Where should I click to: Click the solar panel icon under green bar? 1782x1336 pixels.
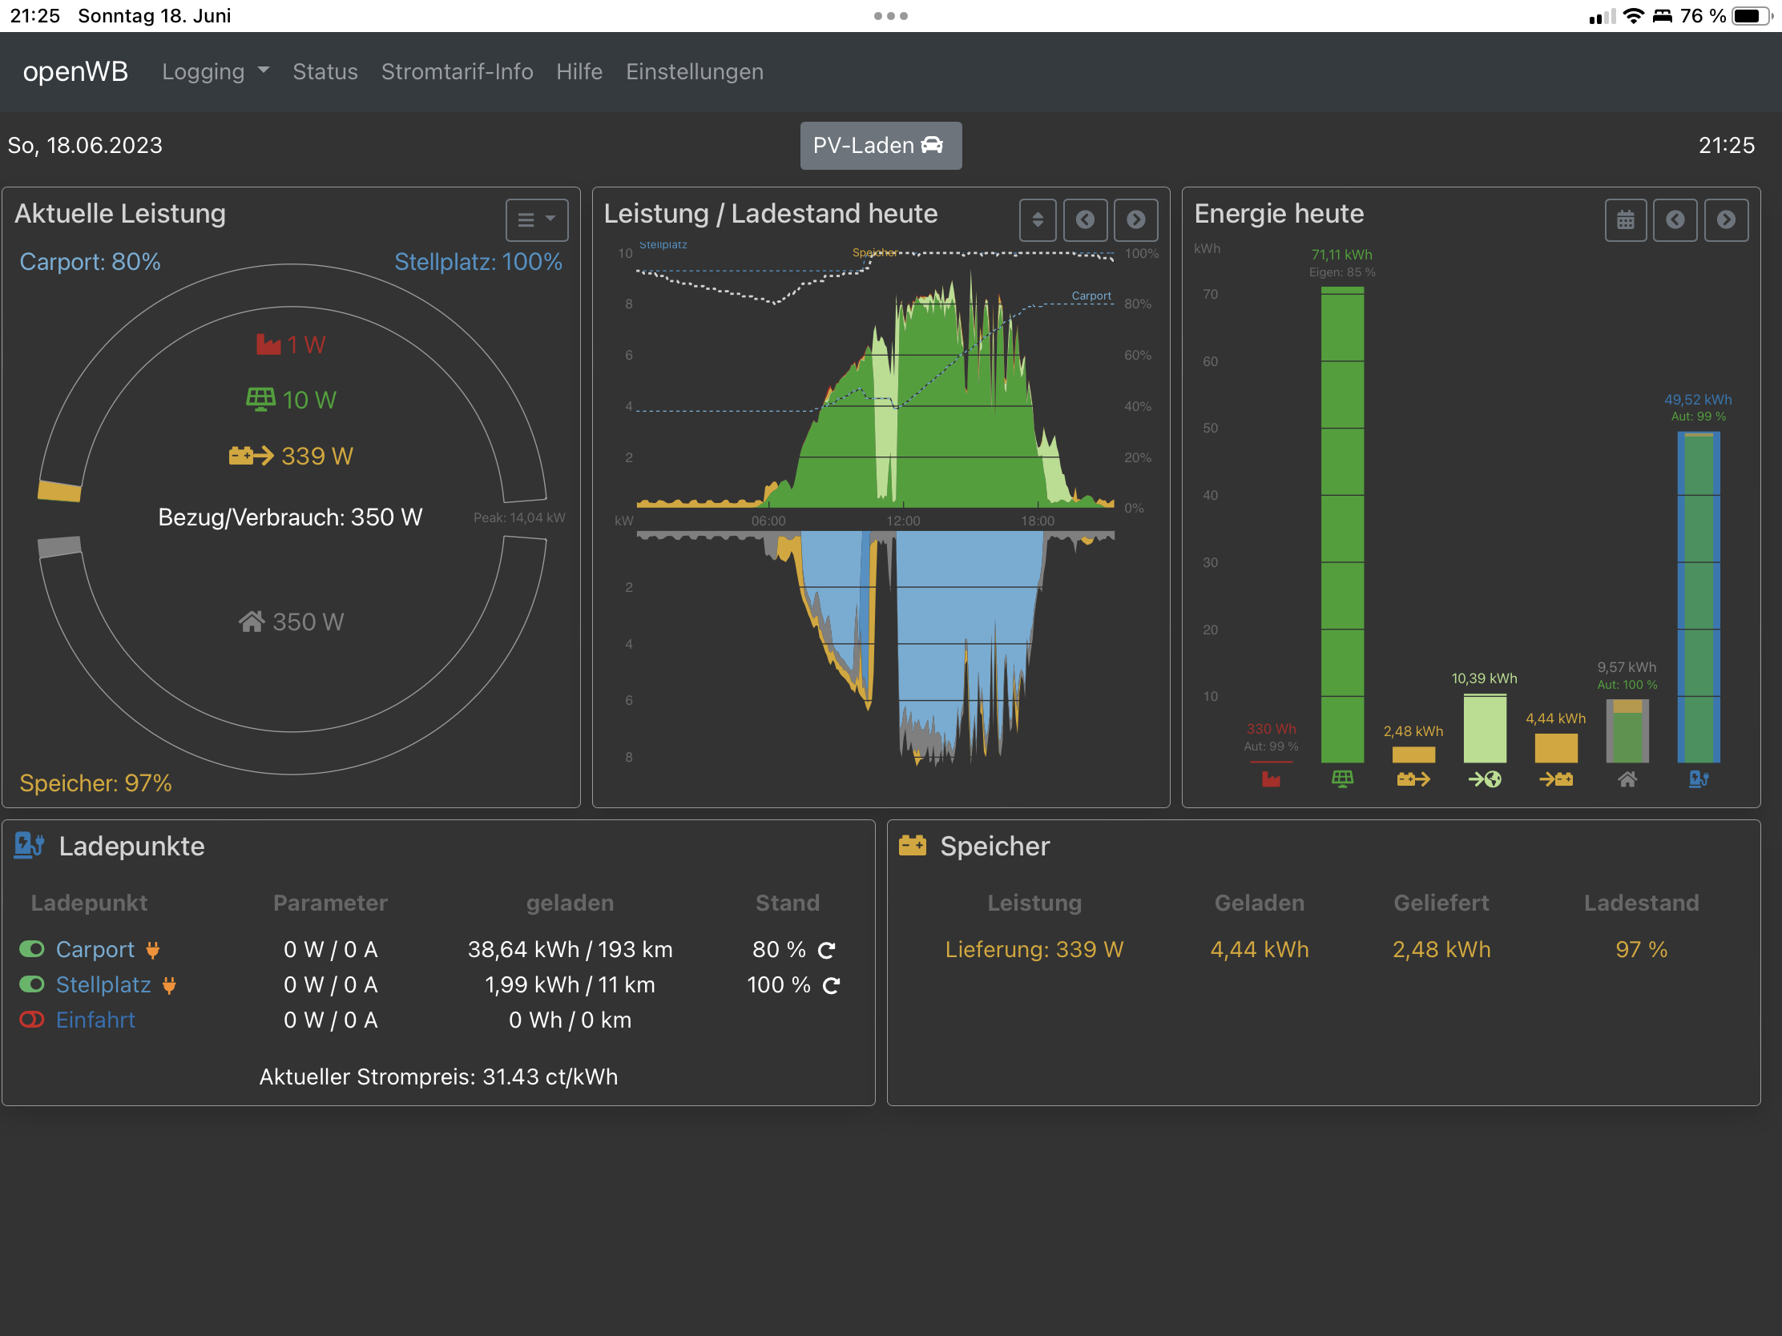1342,779
